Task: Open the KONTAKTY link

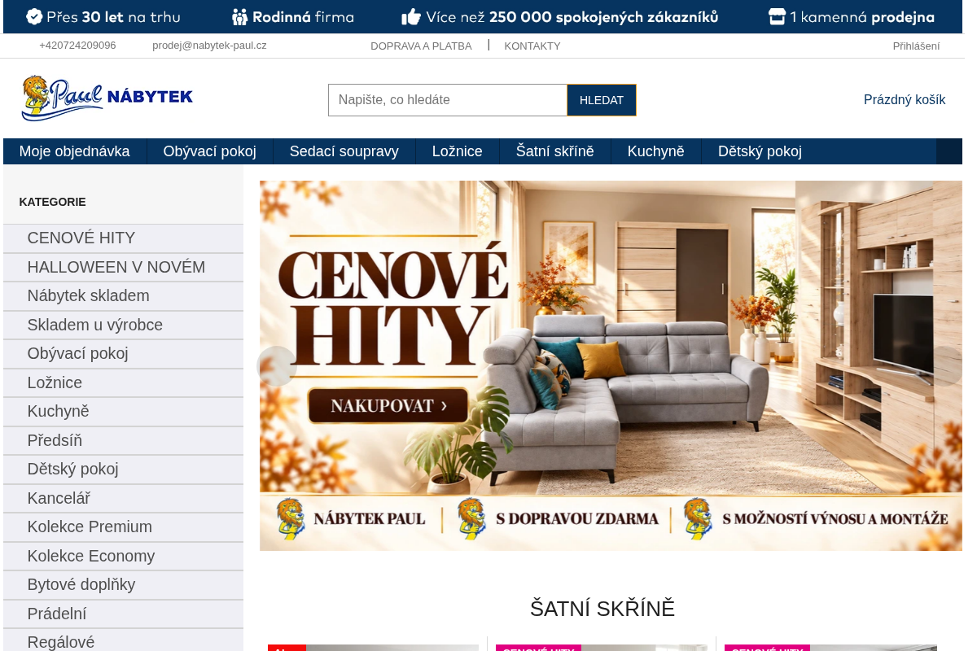Action: (532, 46)
